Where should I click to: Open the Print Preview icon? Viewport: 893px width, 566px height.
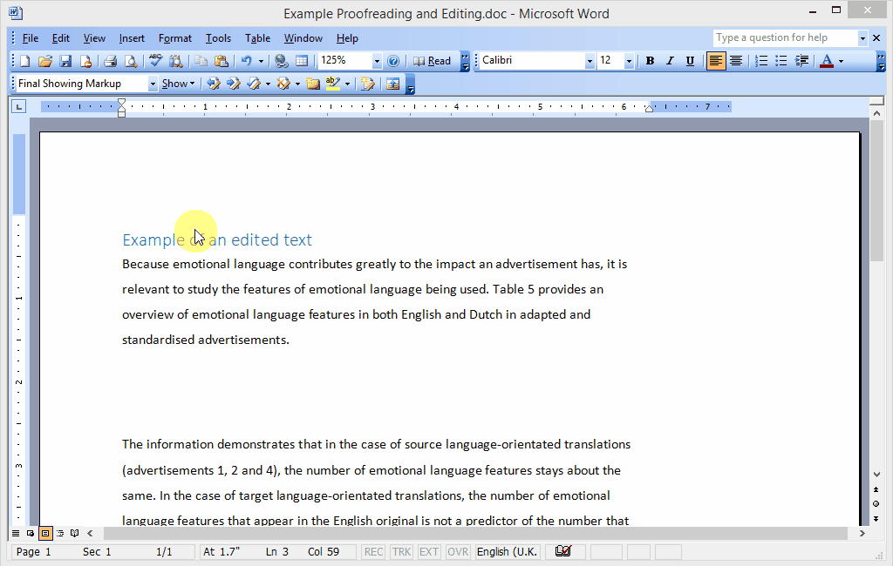point(130,61)
